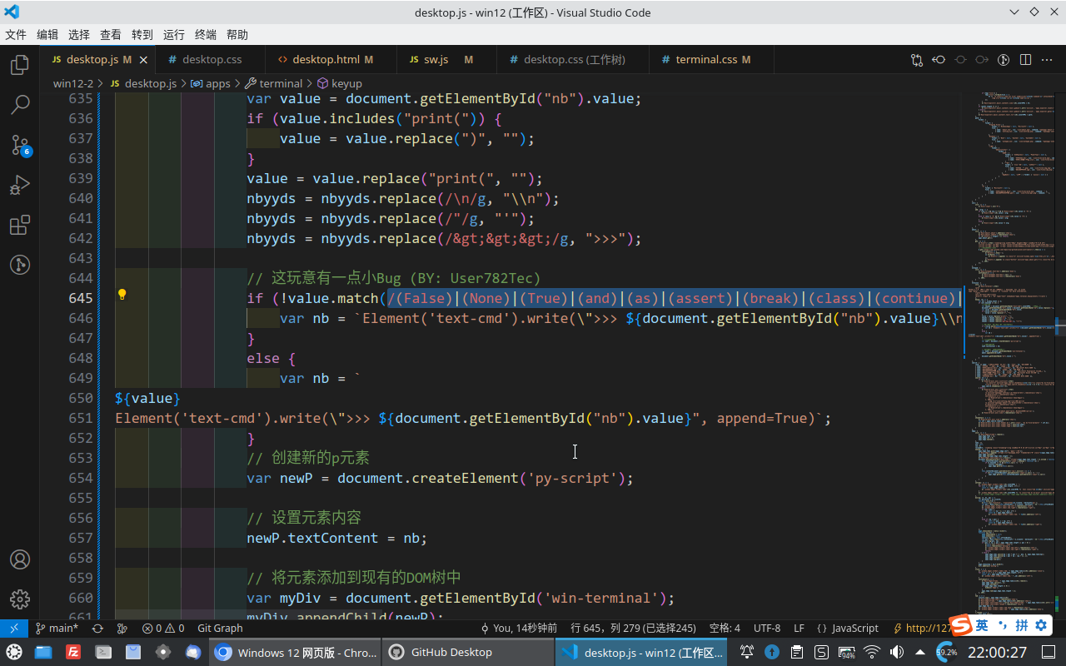Switch to the sw.js tab
This screenshot has width=1066, height=666.
436,59
